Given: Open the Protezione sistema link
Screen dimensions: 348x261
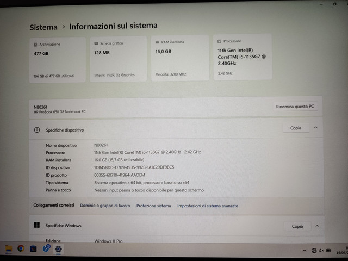Looking at the screenshot, I should tap(153, 206).
